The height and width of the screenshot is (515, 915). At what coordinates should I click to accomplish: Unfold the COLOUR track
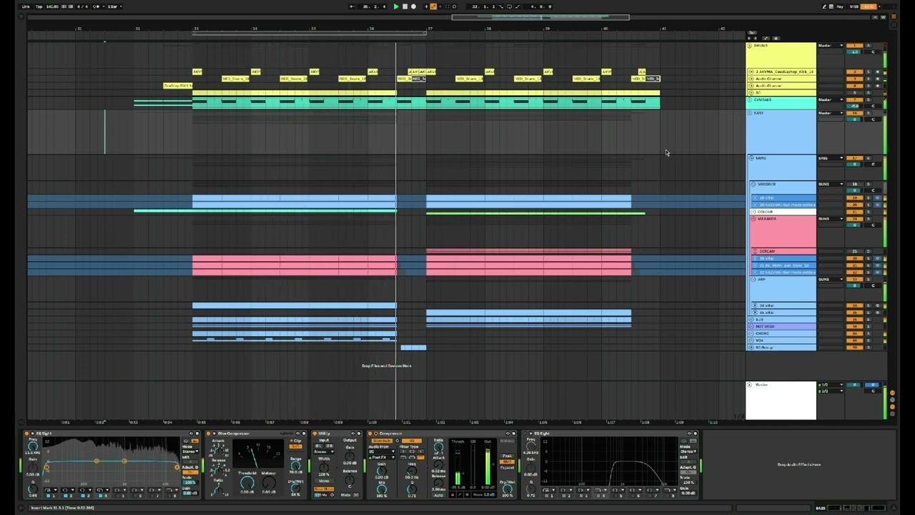tap(753, 212)
